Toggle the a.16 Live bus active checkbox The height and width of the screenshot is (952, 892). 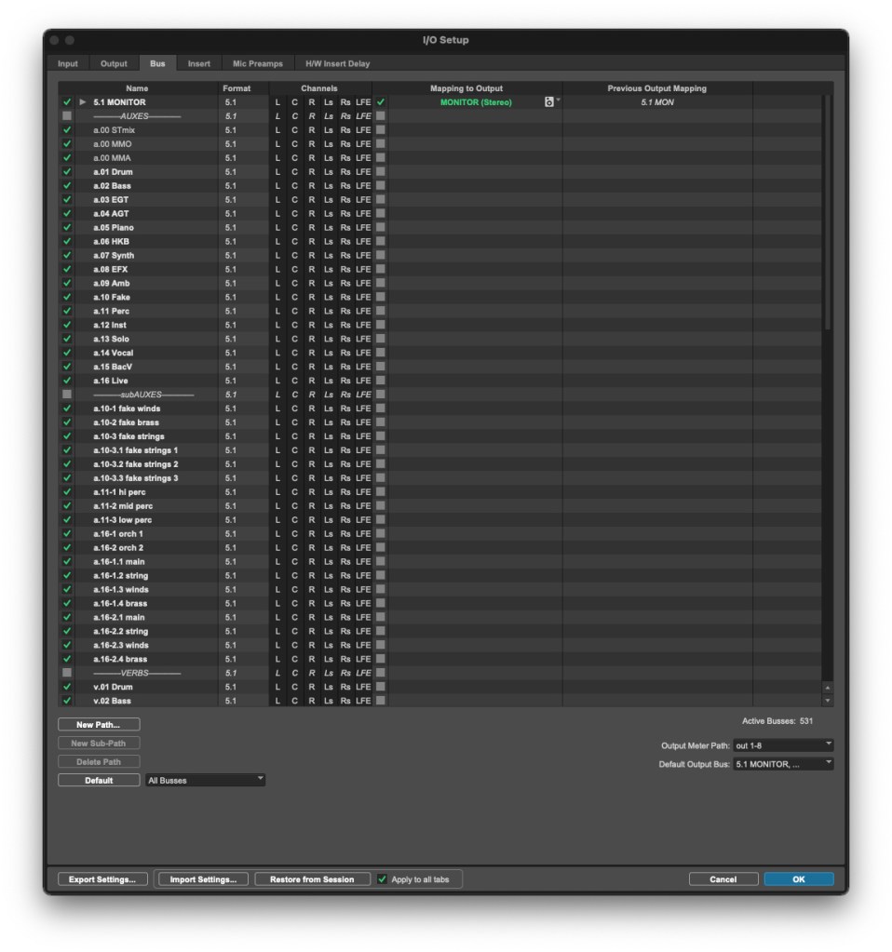point(67,381)
